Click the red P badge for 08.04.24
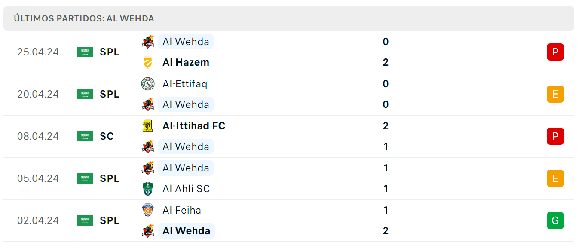The image size is (579, 248). click(x=555, y=136)
